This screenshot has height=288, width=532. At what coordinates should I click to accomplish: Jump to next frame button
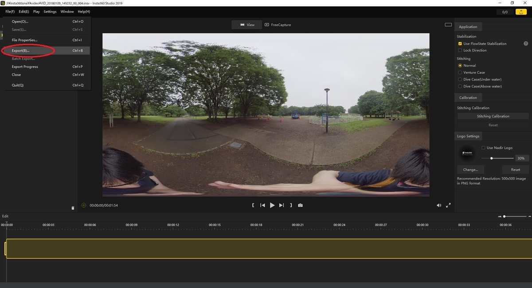282,205
